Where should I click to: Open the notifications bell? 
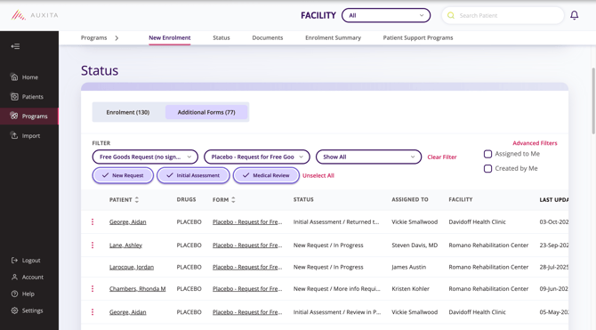coord(574,15)
